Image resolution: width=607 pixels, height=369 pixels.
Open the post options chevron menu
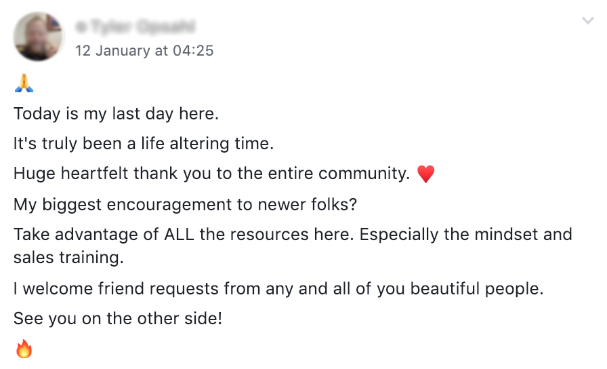587,22
